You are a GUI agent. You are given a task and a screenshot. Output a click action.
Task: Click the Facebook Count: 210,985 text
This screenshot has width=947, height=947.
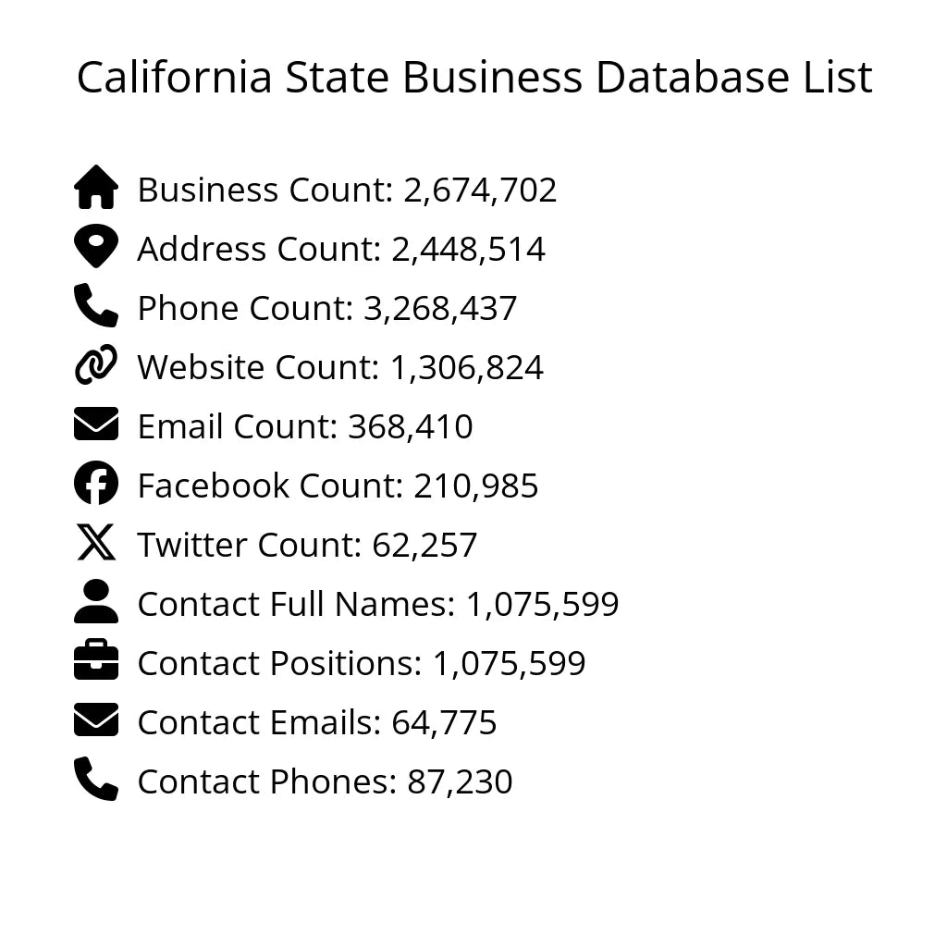tap(338, 486)
